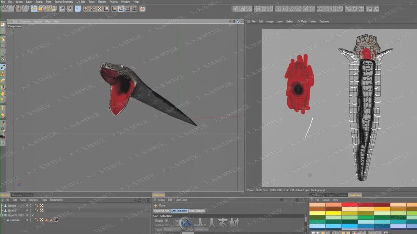Select the Rotate tool in top toolbar
Image resolution: width=417 pixels, height=234 pixels.
[x=47, y=9]
